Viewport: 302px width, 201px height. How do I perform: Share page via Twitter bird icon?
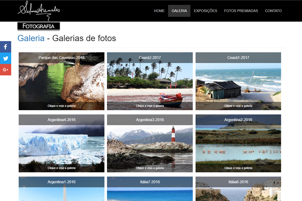coord(5,58)
